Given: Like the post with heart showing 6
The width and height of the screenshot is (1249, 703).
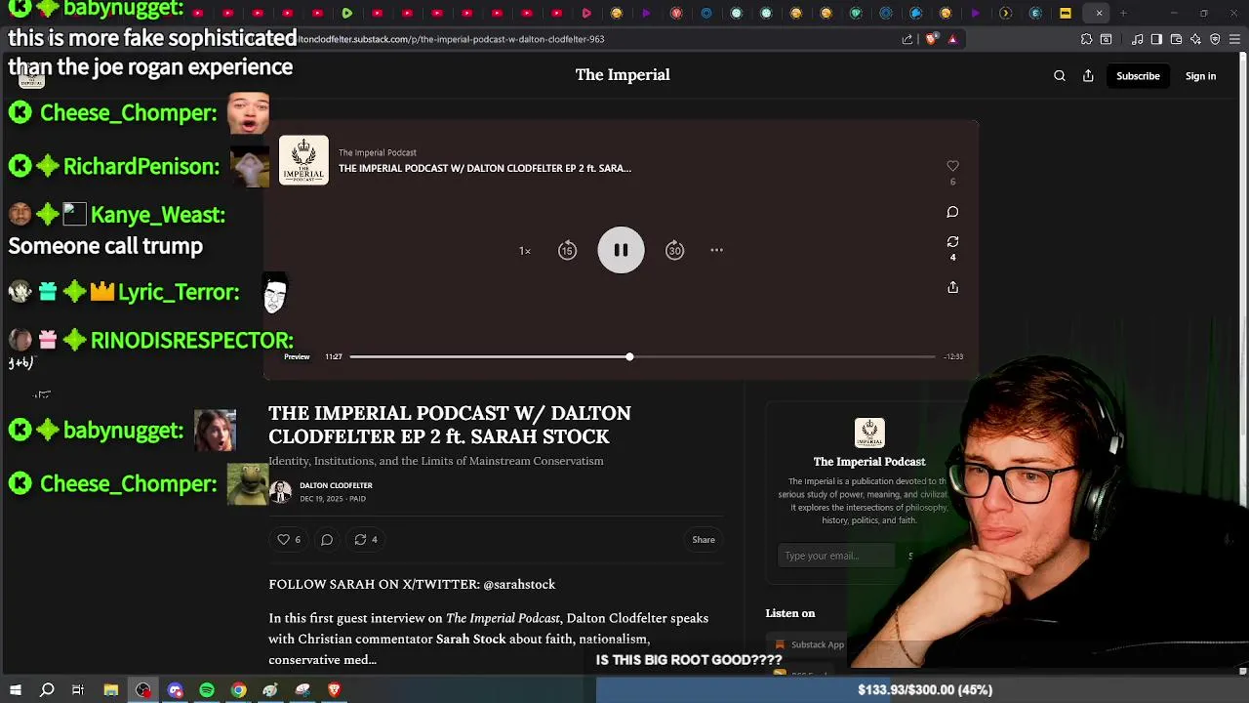Looking at the screenshot, I should pos(289,539).
